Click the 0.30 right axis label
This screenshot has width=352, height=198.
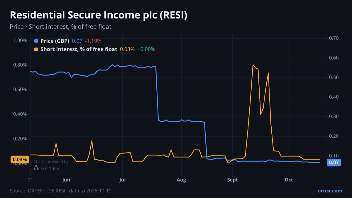[x=334, y=116]
